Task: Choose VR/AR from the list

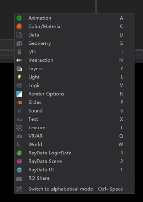Action: click(x=74, y=136)
